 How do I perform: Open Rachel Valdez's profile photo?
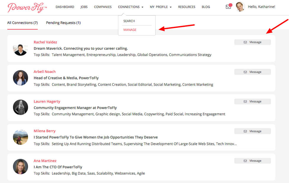click(x=20, y=48)
